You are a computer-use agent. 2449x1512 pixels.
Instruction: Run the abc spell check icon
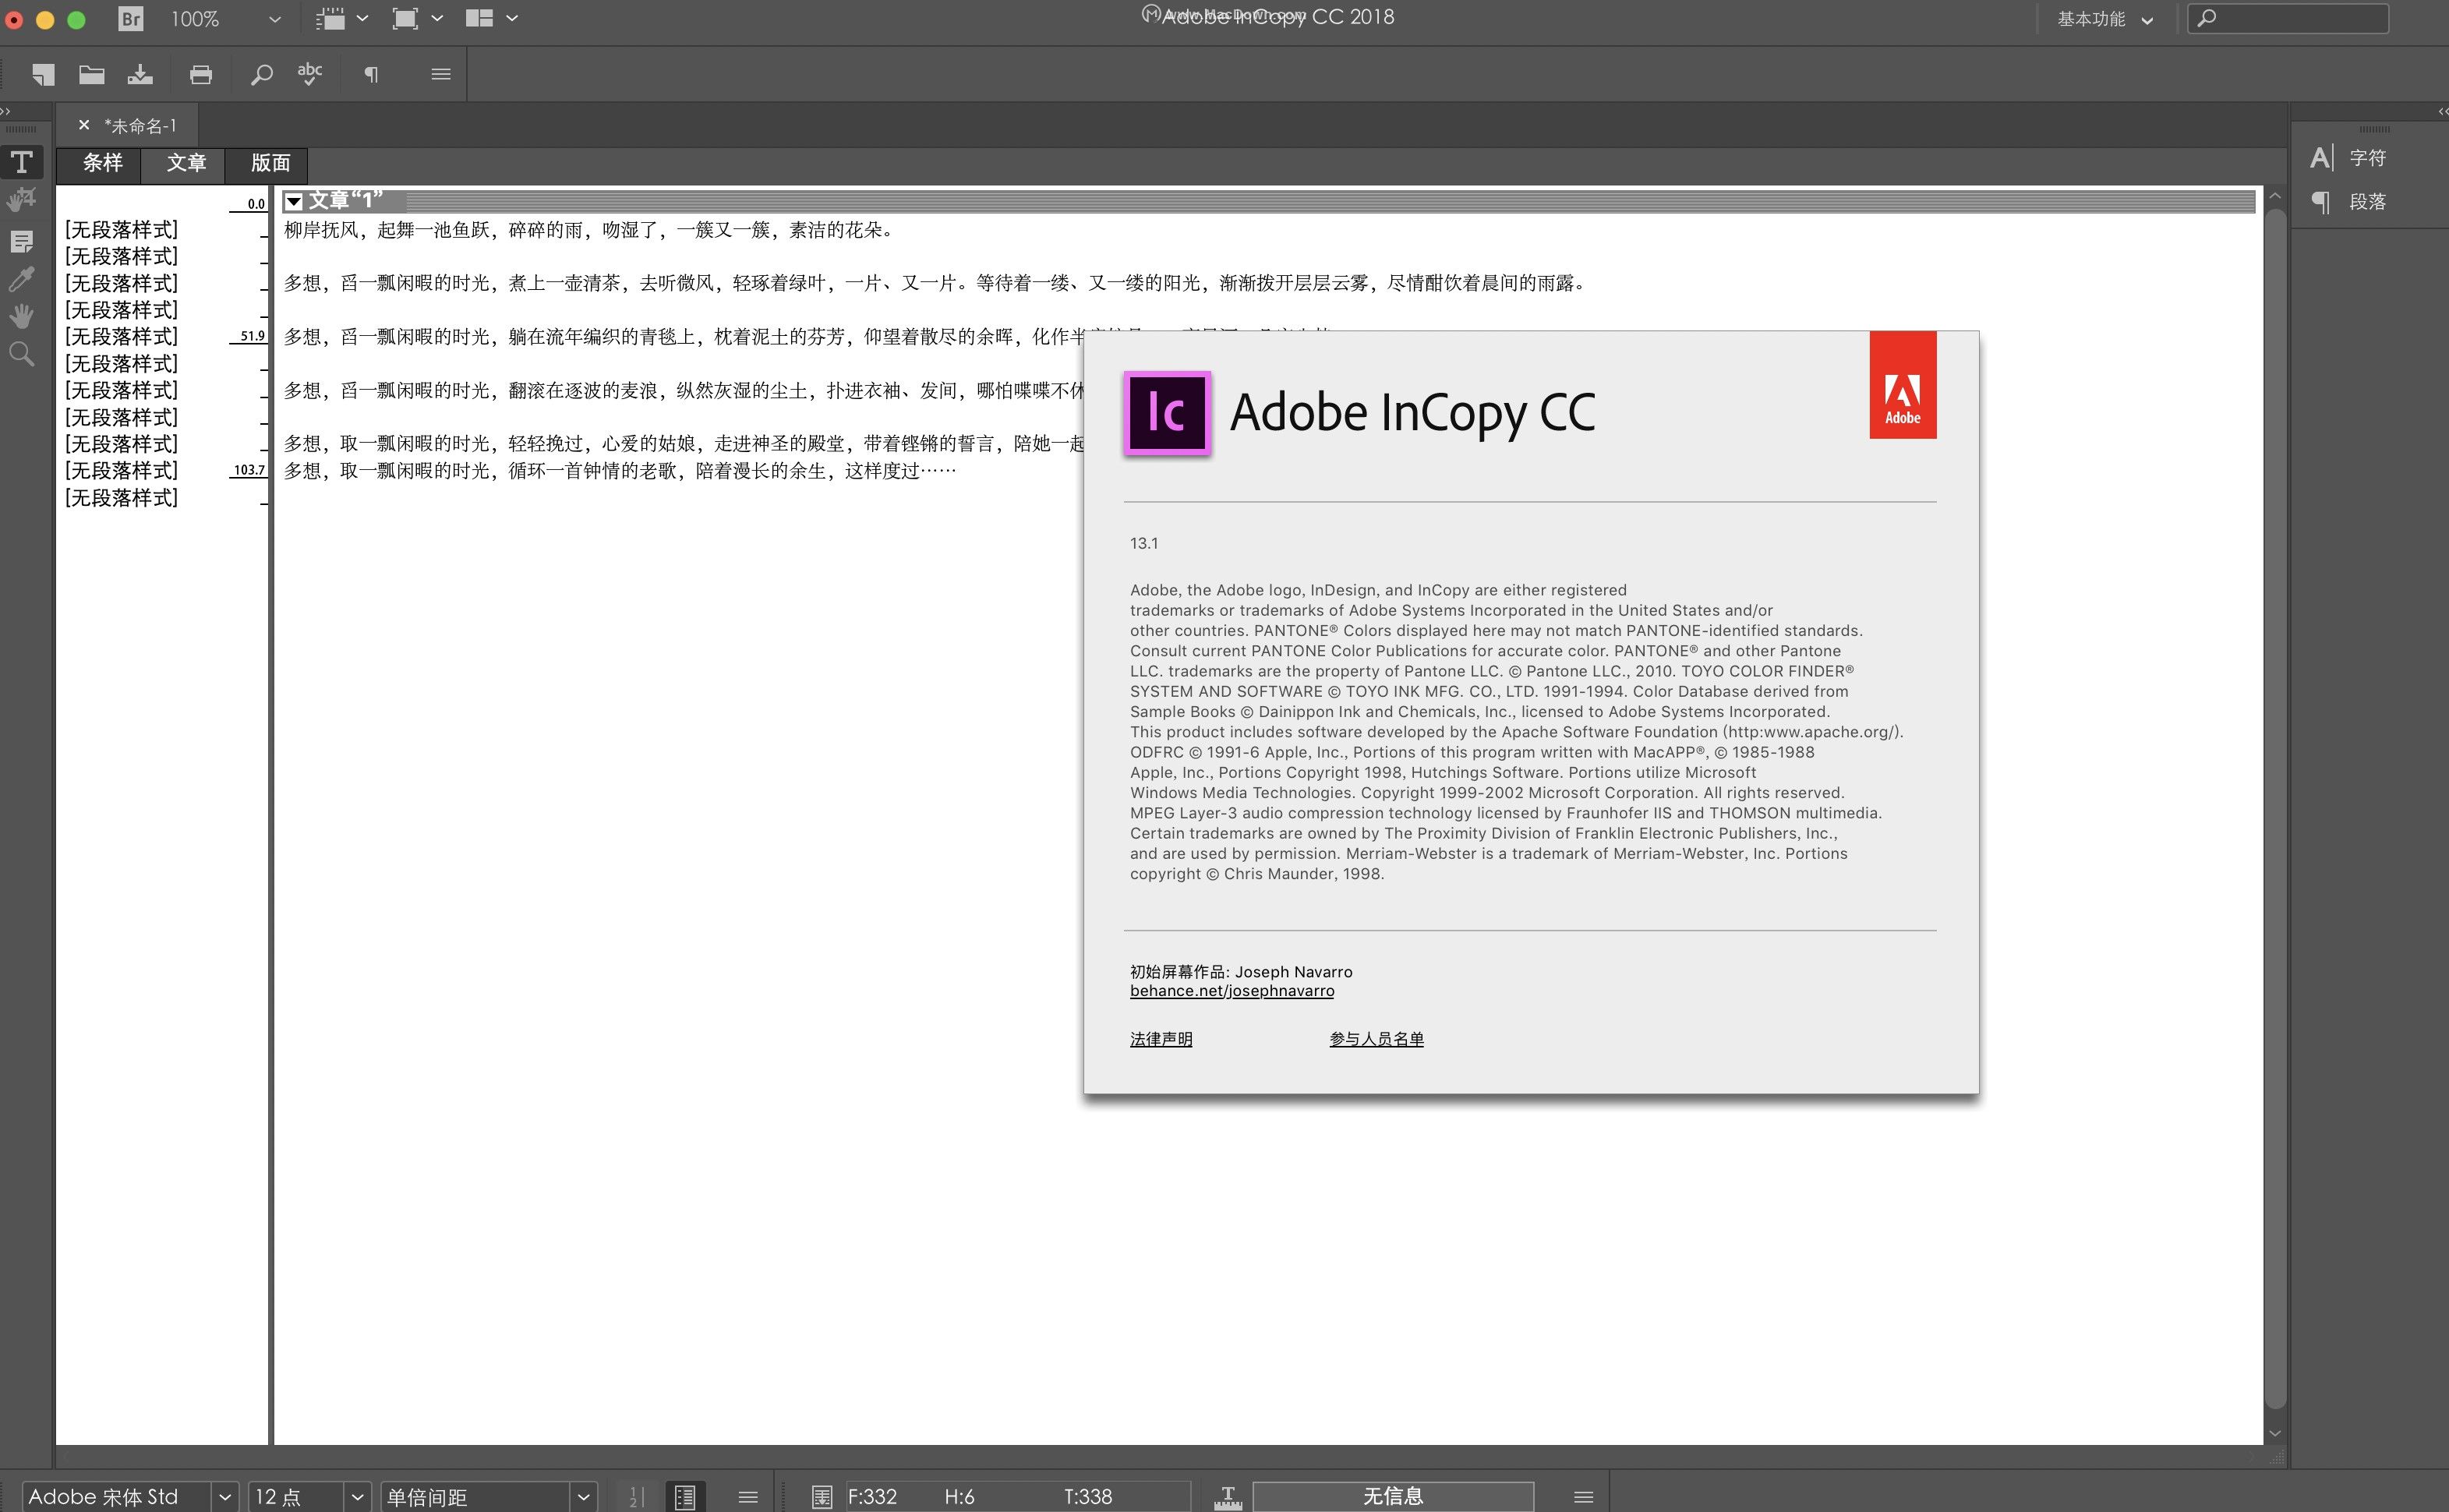pyautogui.click(x=310, y=74)
